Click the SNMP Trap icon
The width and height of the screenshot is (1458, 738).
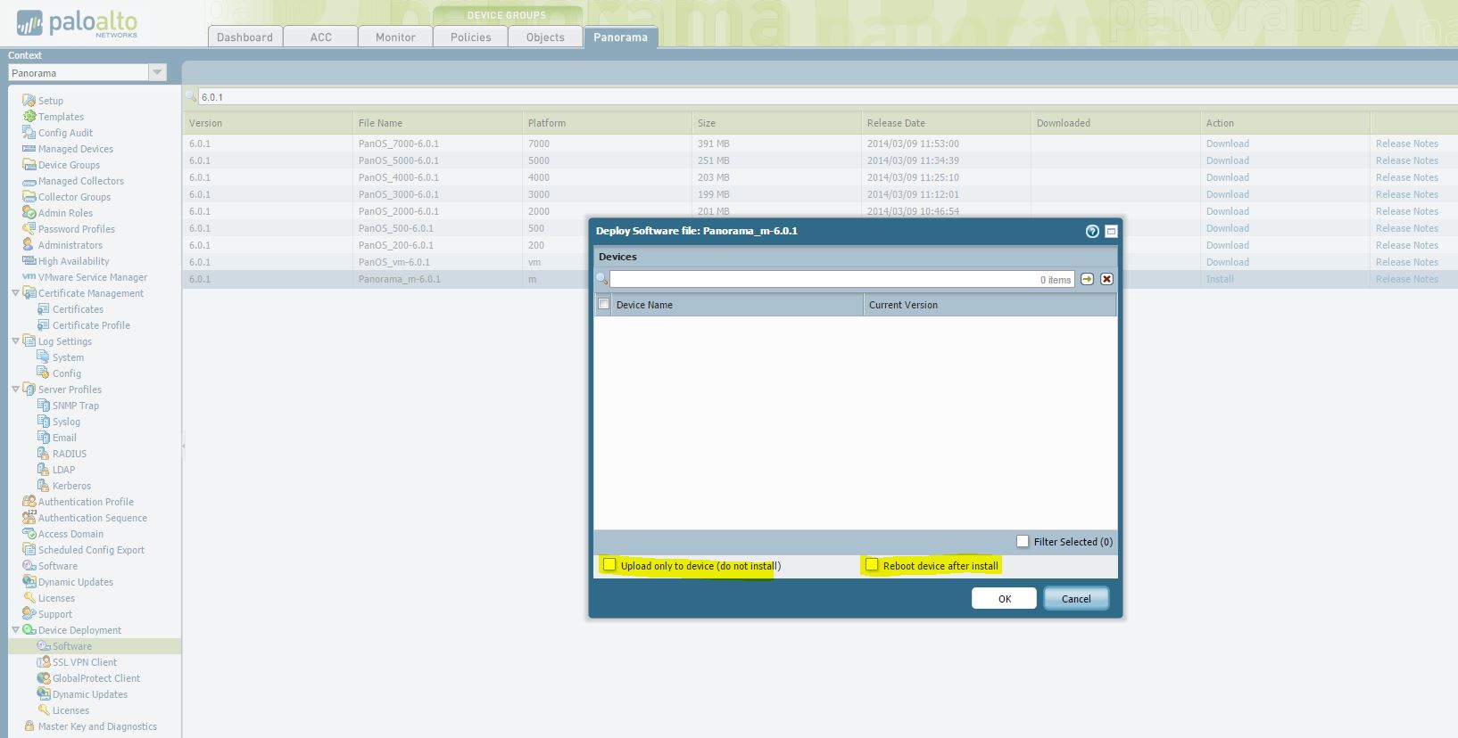[x=43, y=406]
